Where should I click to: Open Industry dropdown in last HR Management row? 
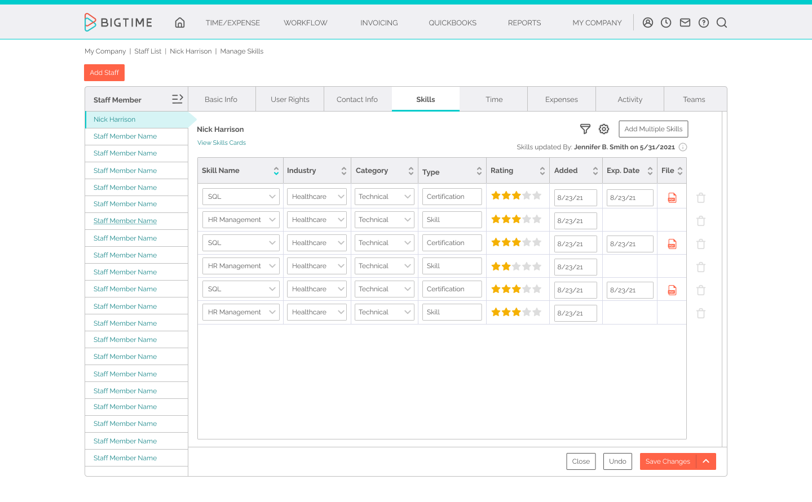[x=317, y=312]
